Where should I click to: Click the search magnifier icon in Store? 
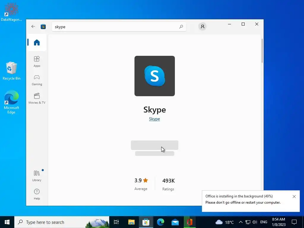(181, 26)
